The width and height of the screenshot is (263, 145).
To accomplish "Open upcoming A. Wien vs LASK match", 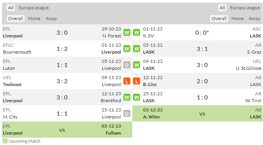I will click(x=197, y=113).
